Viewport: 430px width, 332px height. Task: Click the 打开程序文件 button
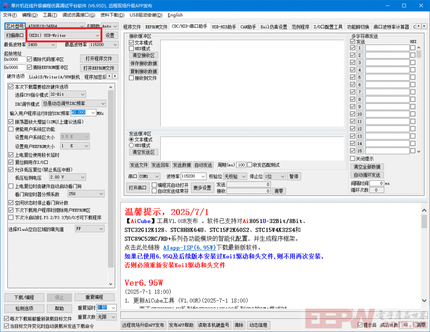click(x=99, y=59)
